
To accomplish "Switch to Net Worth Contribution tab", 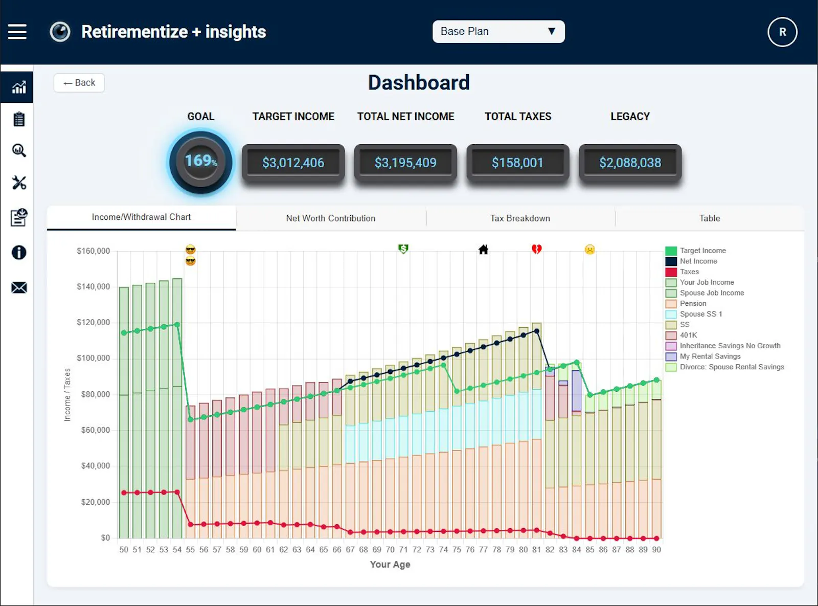I will tap(331, 218).
